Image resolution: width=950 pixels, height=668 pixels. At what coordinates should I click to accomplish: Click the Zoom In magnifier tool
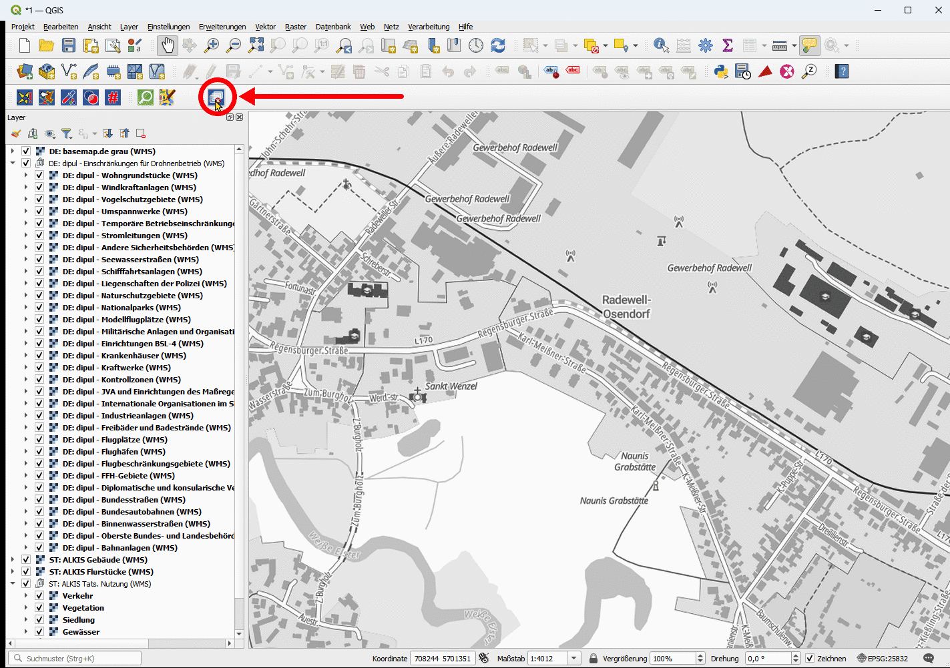click(212, 45)
